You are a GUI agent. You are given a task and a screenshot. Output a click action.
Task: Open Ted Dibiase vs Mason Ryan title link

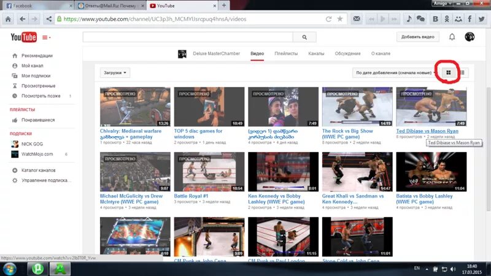427,131
